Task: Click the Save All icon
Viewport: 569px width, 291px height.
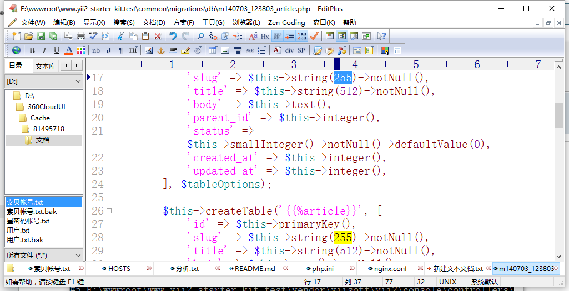Action: pos(53,36)
